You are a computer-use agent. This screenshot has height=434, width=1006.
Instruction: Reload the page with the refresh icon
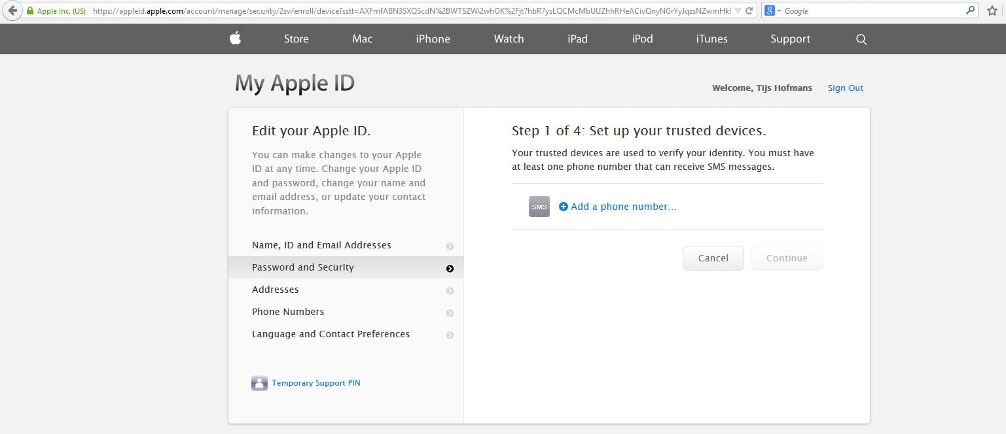tap(750, 11)
